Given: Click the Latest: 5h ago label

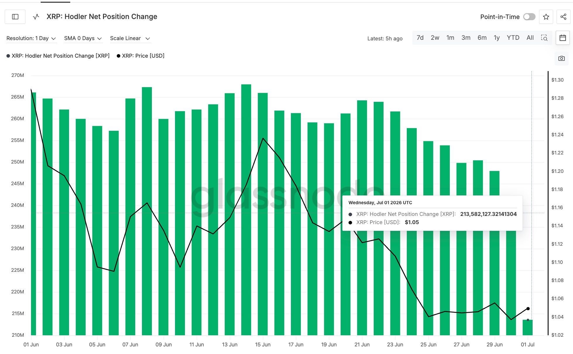Looking at the screenshot, I should (x=385, y=39).
